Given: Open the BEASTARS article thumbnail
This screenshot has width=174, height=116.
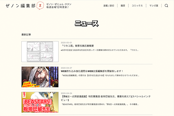Looking at the screenshot, I should coord(40,102).
